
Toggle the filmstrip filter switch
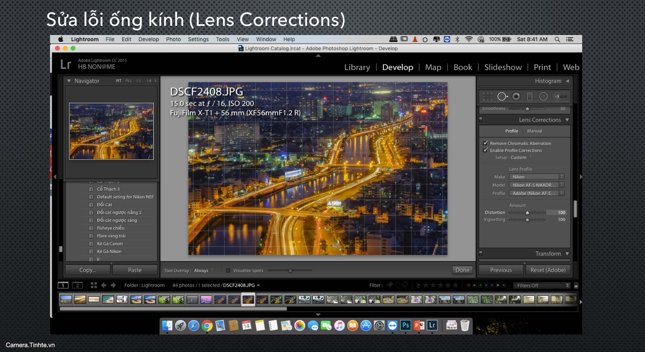click(576, 285)
